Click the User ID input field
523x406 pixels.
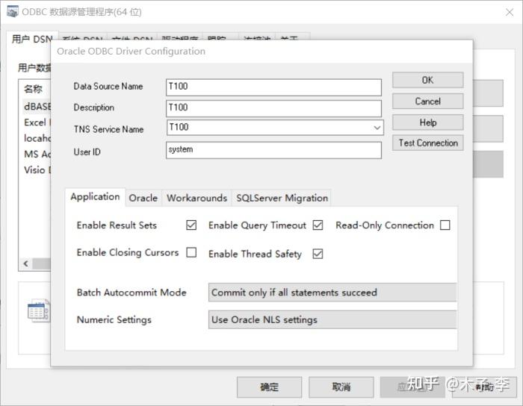[x=273, y=150]
